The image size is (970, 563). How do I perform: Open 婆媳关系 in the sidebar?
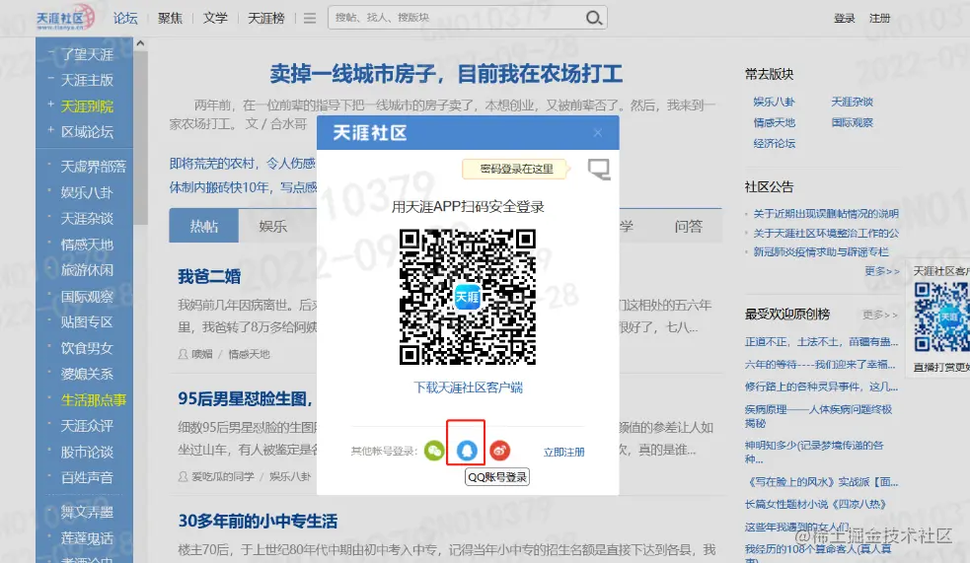click(x=87, y=374)
